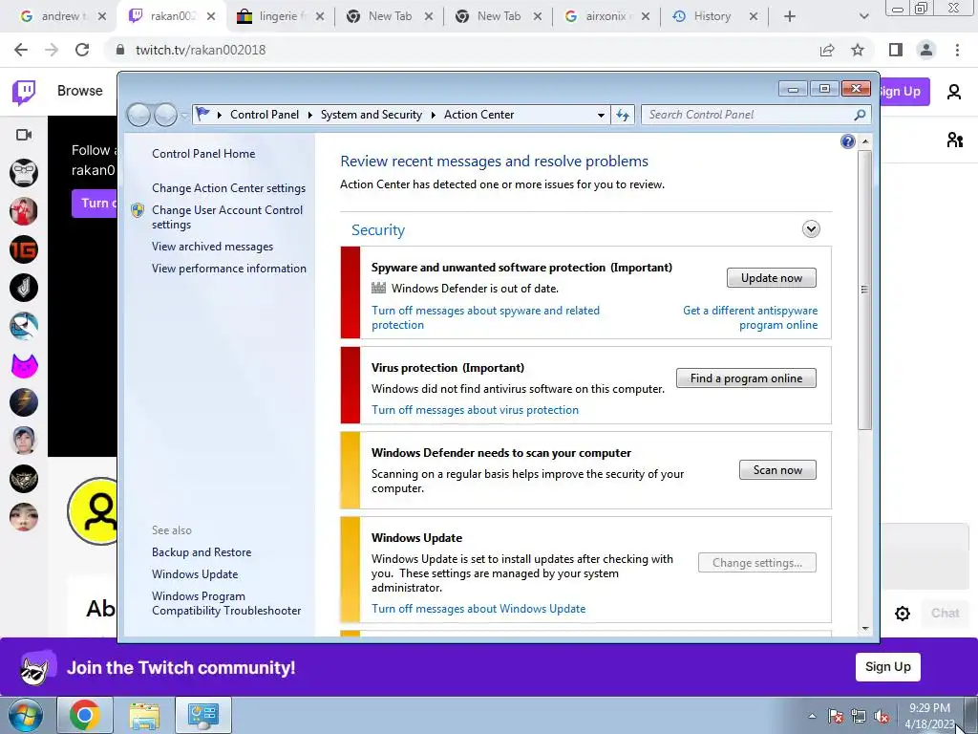Click the Update now button
Image resolution: width=978 pixels, height=734 pixels.
tap(772, 278)
